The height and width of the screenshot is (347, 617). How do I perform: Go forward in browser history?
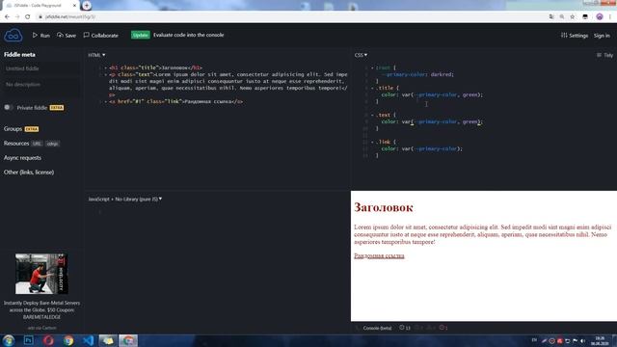tap(17, 17)
